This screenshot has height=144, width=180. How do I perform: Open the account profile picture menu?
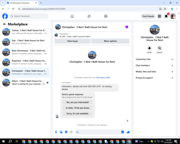(x=173, y=16)
